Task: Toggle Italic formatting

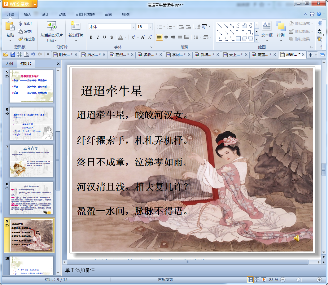Action: point(98,37)
